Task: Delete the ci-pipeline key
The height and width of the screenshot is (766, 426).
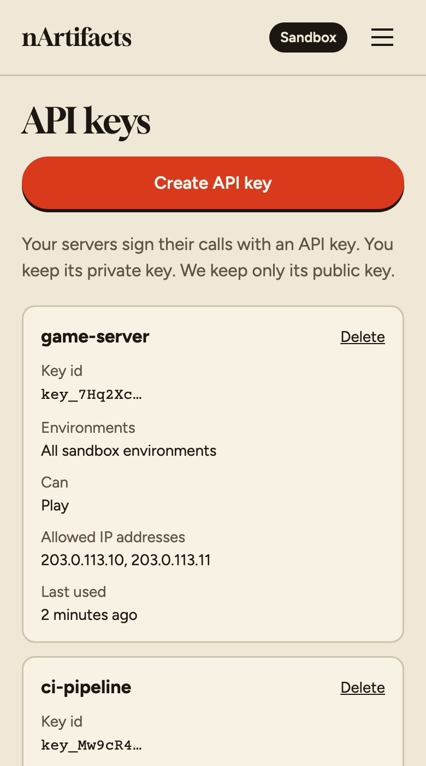Action: pos(363,688)
